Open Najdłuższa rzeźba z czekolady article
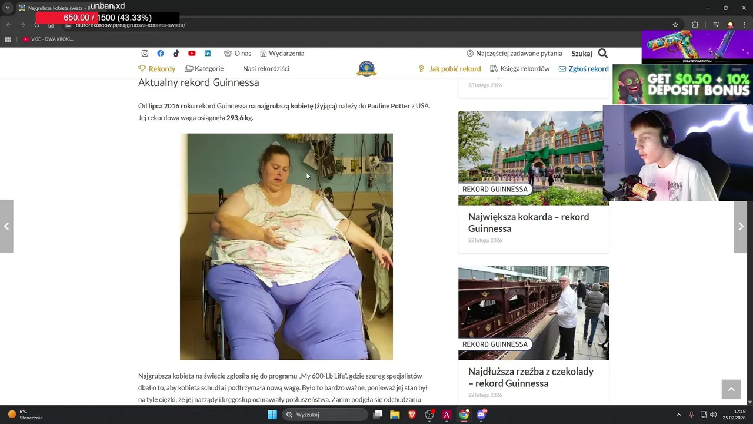Viewport: 753px width, 424px height. click(531, 377)
